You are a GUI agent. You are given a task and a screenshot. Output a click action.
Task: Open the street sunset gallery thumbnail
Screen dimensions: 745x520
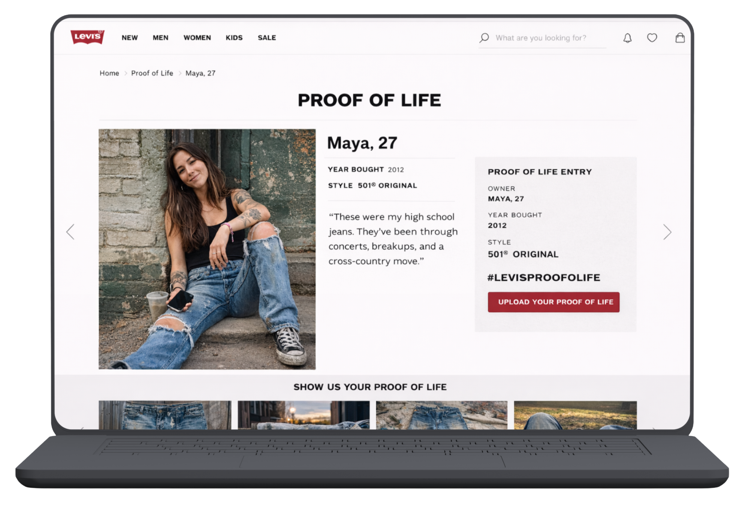click(304, 415)
